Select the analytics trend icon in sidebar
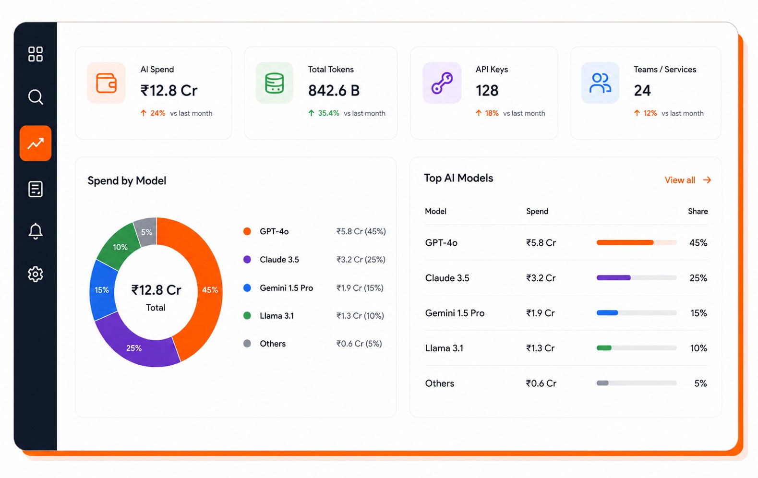This screenshot has height=478, width=758. [36, 143]
